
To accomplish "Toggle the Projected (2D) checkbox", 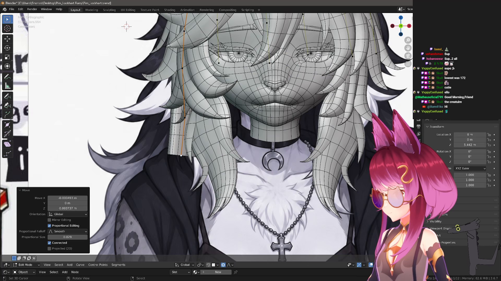I will pos(49,248).
